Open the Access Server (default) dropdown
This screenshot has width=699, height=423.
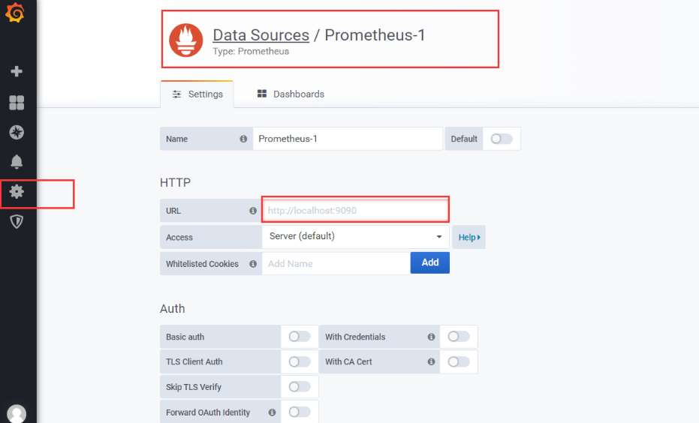(x=355, y=236)
